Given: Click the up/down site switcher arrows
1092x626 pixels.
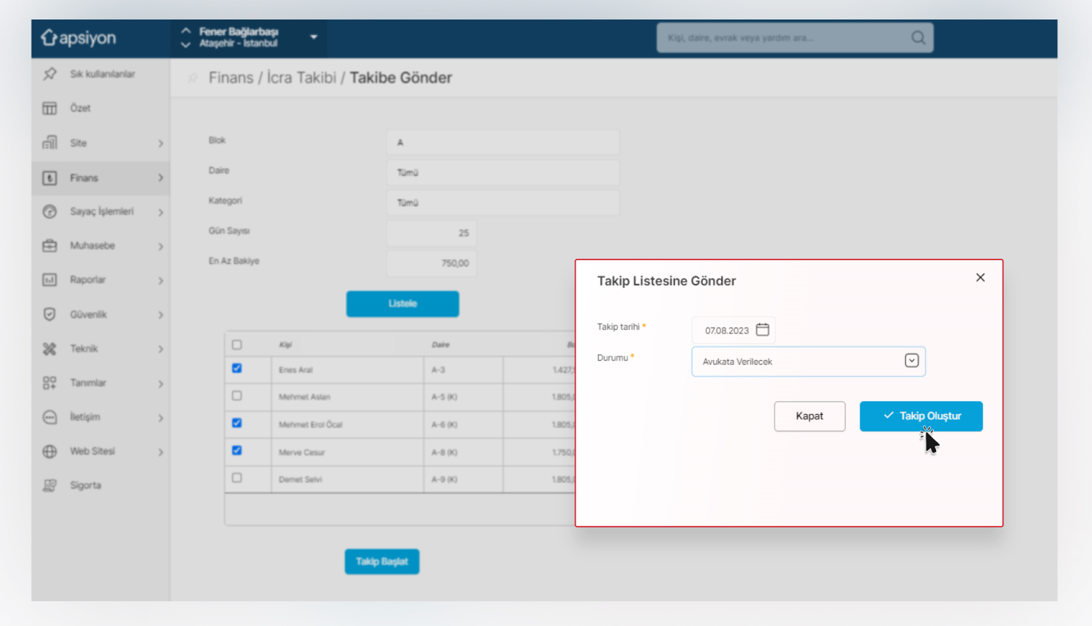Looking at the screenshot, I should pyautogui.click(x=185, y=37).
